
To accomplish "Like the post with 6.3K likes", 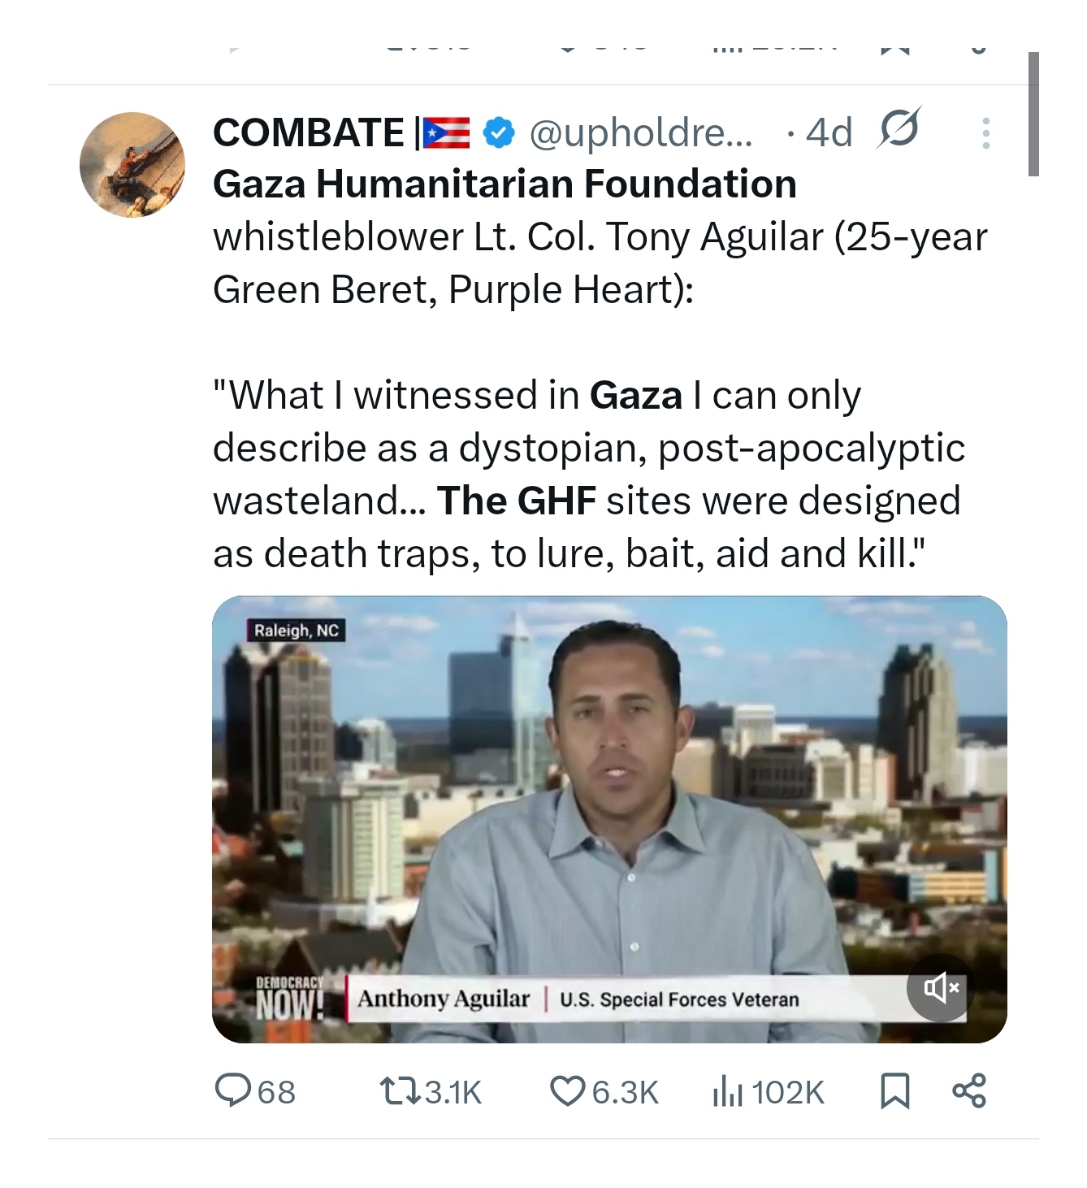I will (567, 1090).
